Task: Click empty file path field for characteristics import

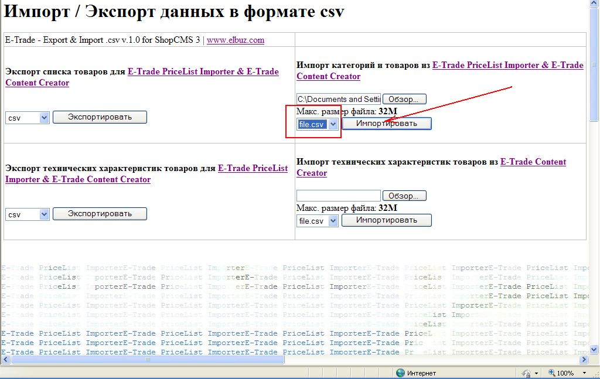Action: [339, 196]
